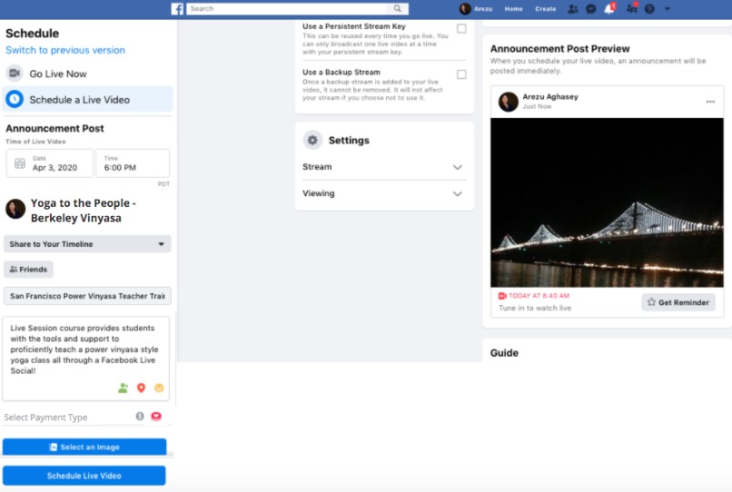Select Go Live Now option
The image size is (732, 492).
(x=87, y=74)
